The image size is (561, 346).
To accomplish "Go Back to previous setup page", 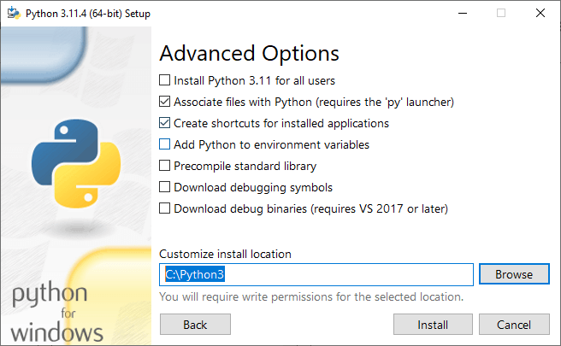I will pos(195,325).
